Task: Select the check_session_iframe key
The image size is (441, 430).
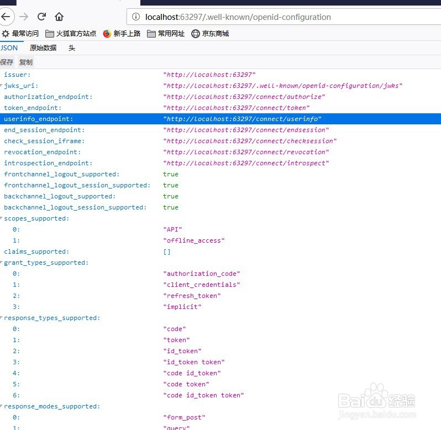Action: click(44, 141)
